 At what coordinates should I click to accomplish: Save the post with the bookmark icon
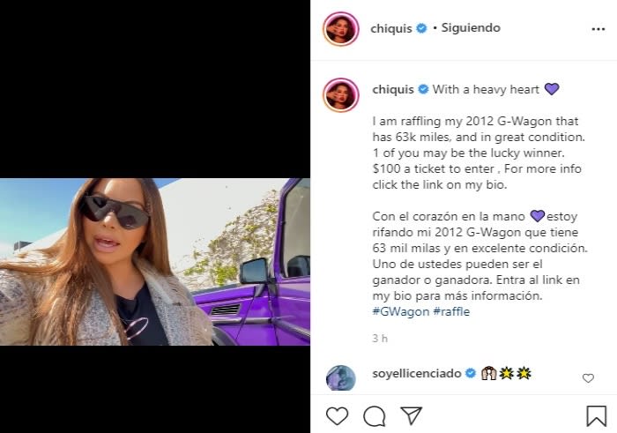[x=596, y=416]
